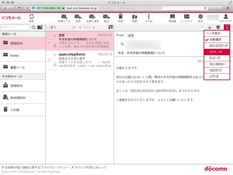Open settings gear (設定)
Viewport: 233px width, 175px height.
pyautogui.click(x=201, y=18)
